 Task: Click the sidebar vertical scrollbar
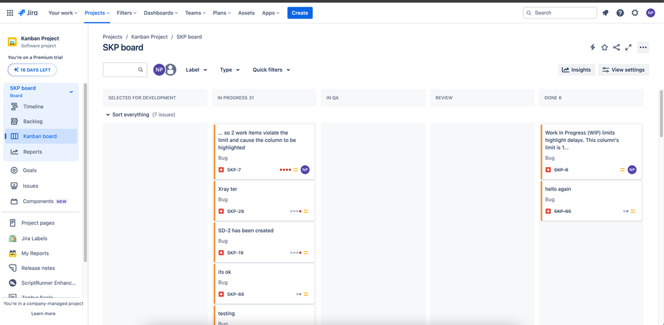point(85,172)
